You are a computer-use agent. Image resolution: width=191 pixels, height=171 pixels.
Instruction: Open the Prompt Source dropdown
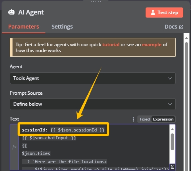(93, 104)
